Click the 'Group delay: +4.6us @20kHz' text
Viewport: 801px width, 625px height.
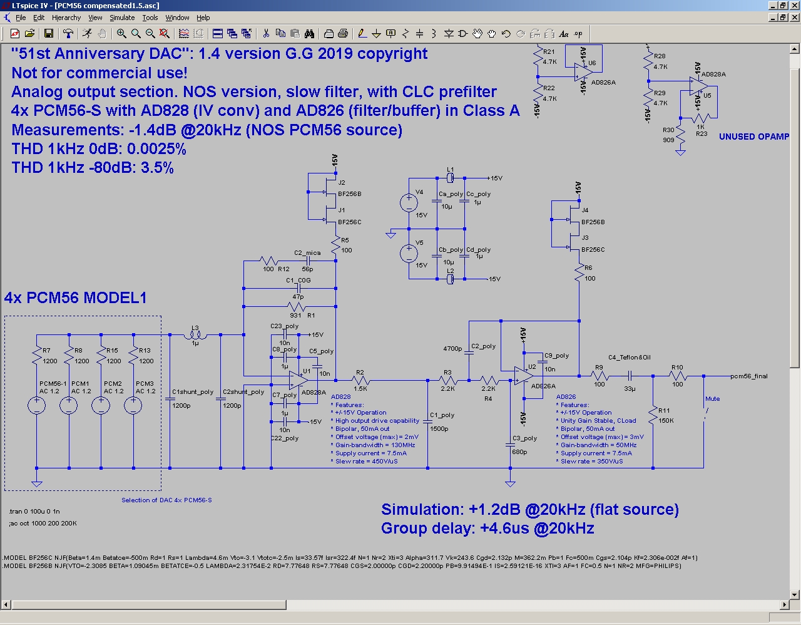[x=487, y=528]
